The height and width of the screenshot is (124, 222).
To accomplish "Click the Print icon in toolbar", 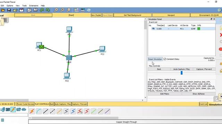I will [15, 10].
